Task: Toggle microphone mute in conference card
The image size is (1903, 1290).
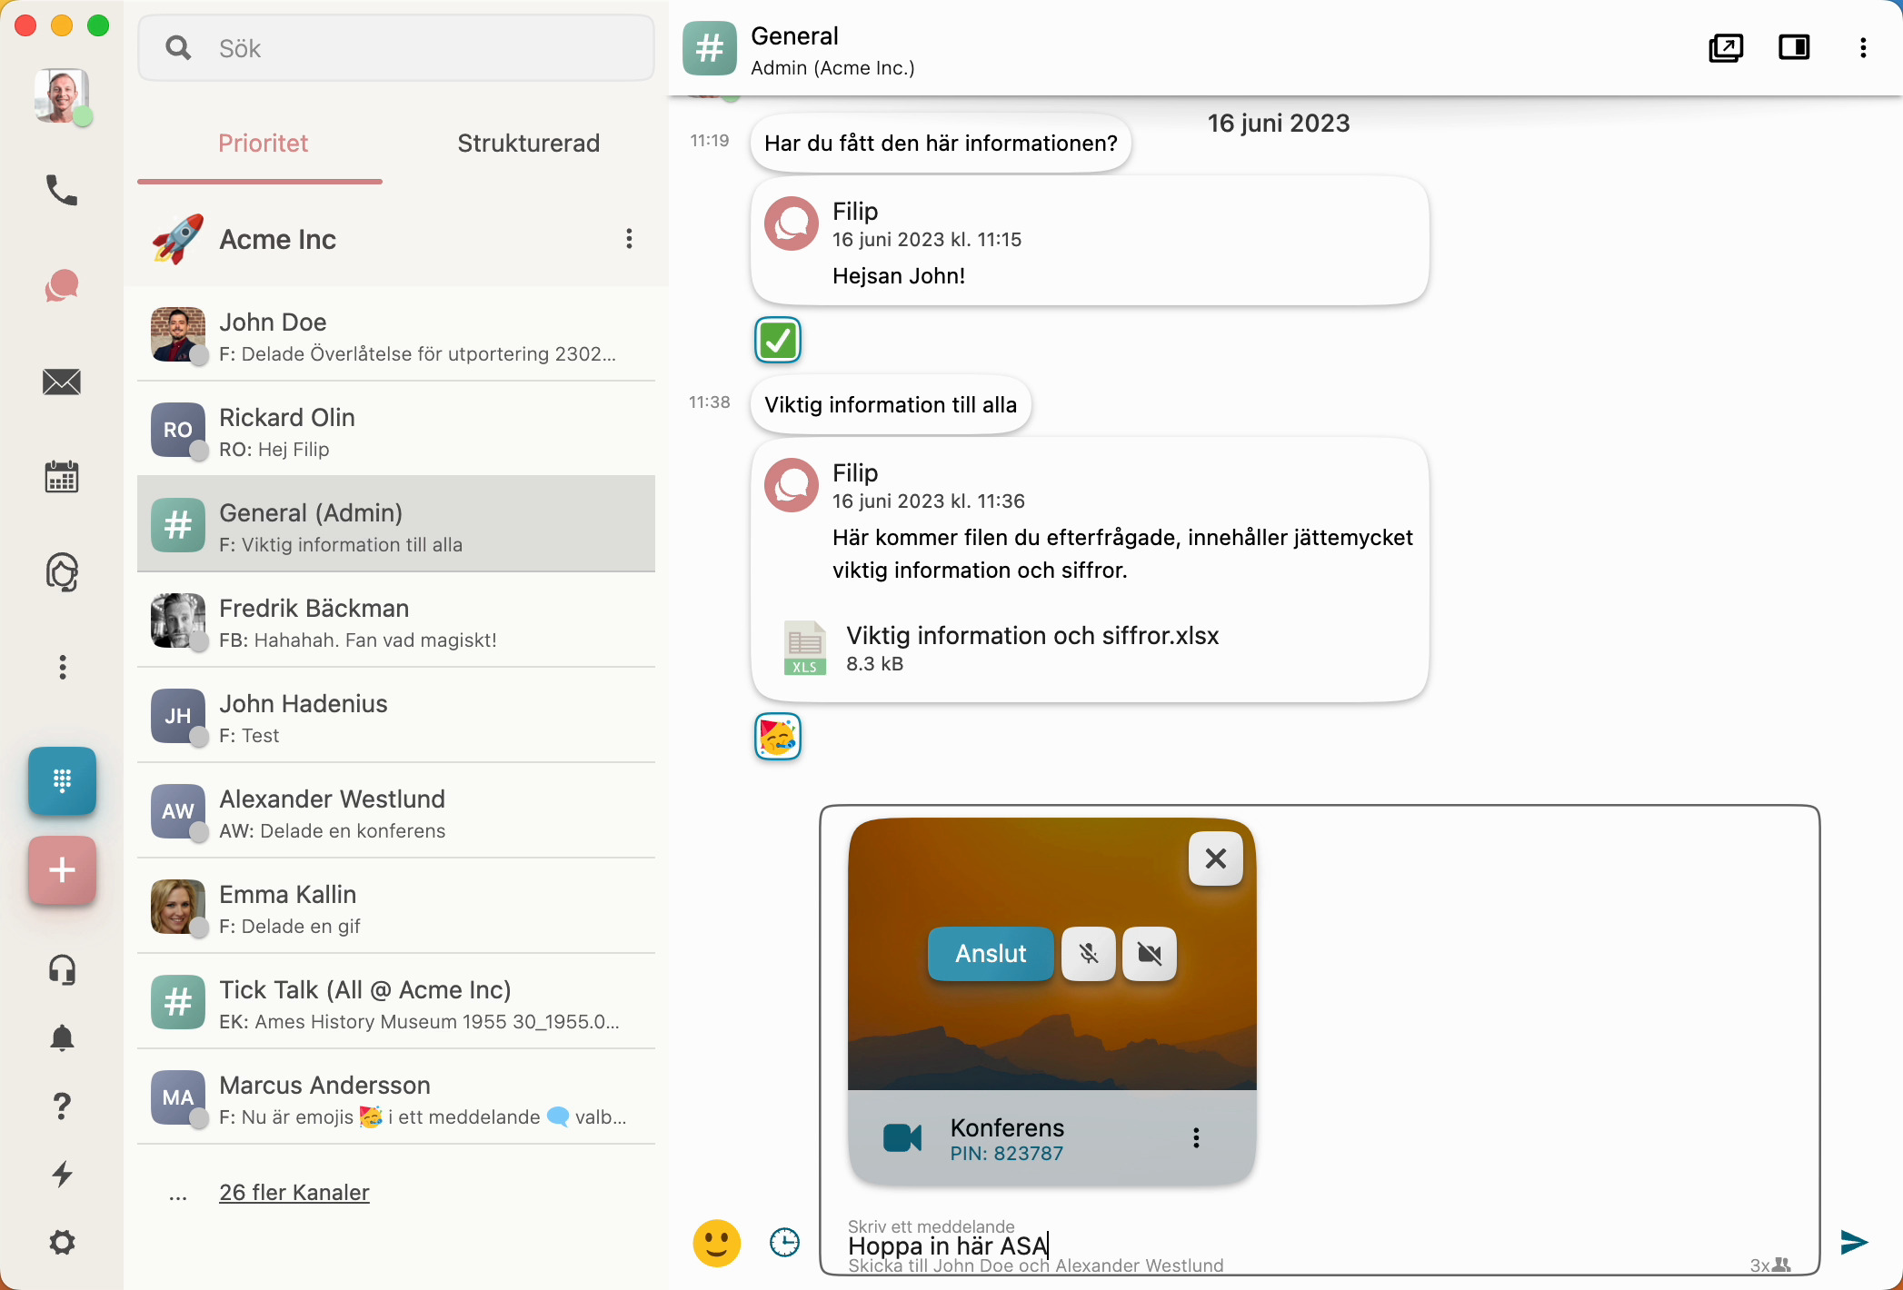Action: (x=1088, y=954)
